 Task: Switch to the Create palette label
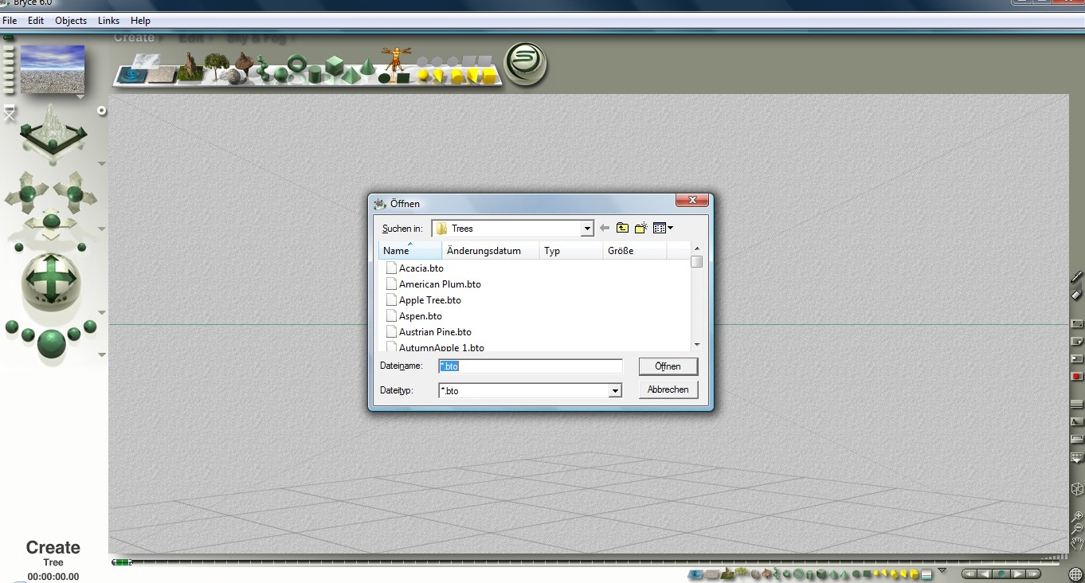coord(134,37)
